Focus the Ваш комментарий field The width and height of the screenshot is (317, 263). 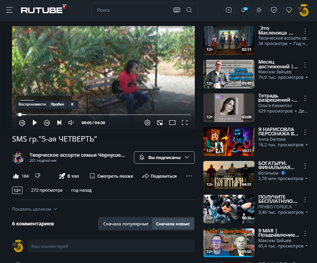pyautogui.click(x=111, y=246)
